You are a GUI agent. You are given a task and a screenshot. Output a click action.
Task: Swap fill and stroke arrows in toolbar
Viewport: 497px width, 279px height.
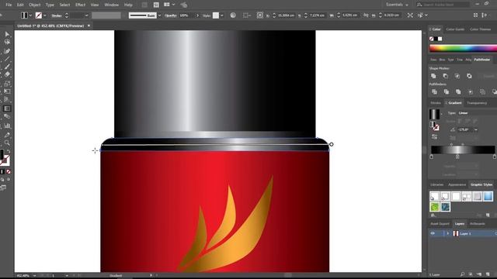point(9,152)
